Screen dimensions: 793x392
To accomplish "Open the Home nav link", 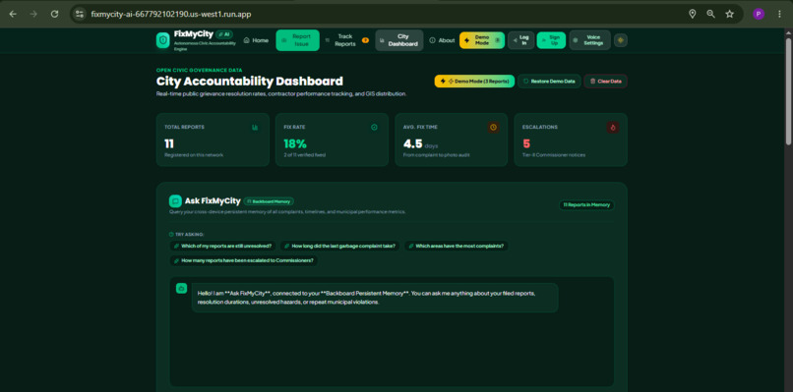I will pyautogui.click(x=256, y=40).
